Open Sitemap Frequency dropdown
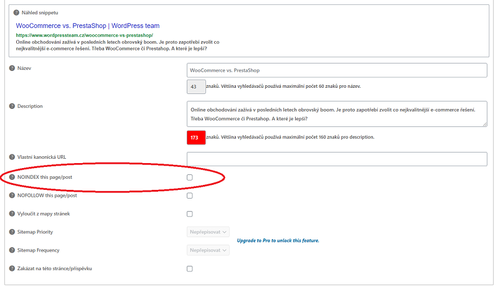Viewport: 498px width, 287px height. pyautogui.click(x=208, y=250)
